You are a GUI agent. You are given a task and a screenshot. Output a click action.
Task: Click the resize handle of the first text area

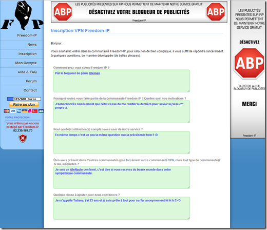tap(188, 91)
